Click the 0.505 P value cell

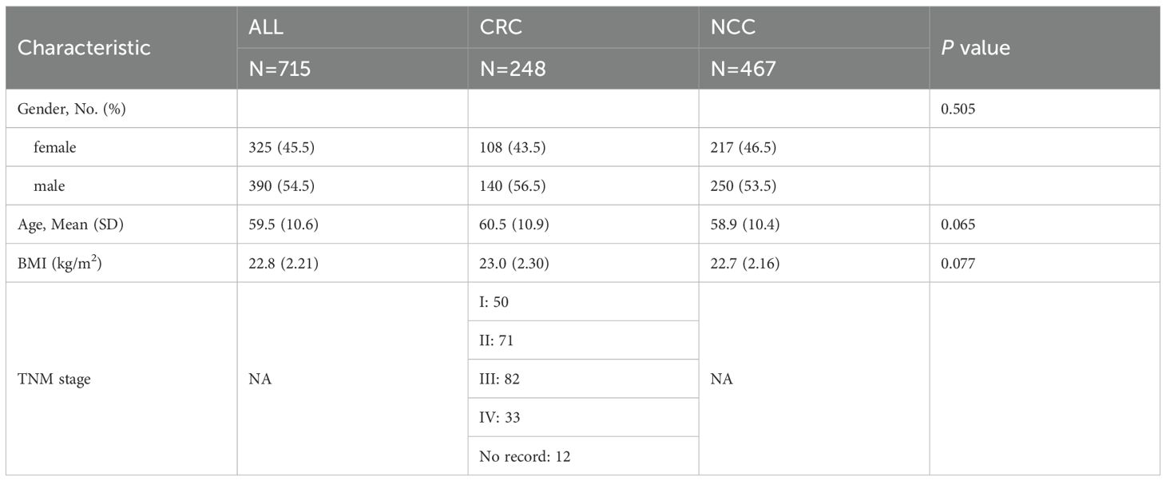pyautogui.click(x=958, y=109)
